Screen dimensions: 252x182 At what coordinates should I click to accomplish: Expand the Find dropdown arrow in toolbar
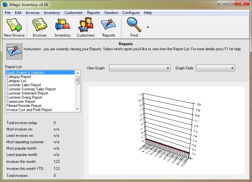pyautogui.click(x=148, y=27)
